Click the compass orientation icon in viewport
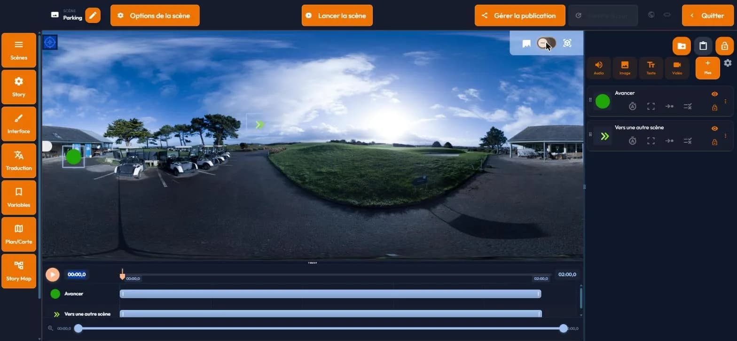 coord(50,42)
